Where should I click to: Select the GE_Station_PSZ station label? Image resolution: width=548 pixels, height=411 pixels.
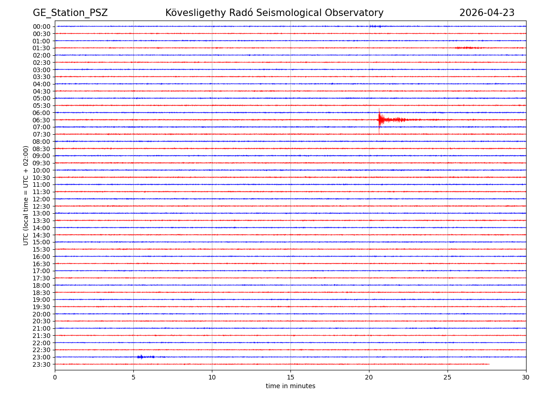pos(70,13)
